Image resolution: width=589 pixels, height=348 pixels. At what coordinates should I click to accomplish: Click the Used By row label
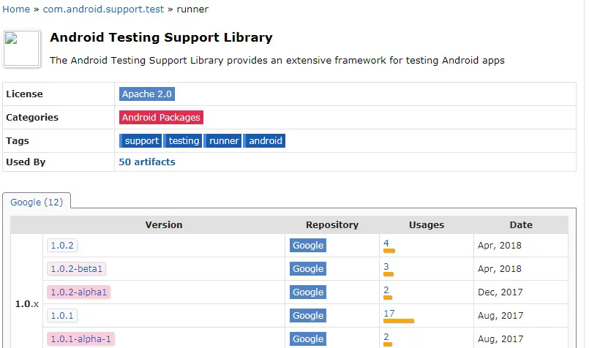26,162
